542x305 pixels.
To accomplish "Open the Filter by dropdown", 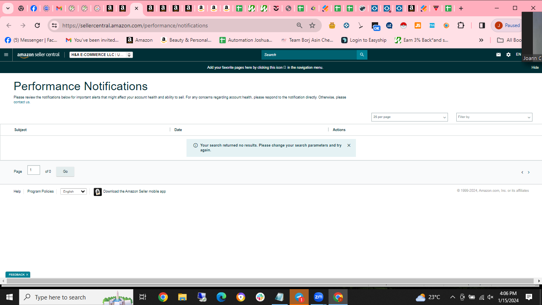I will tap(494, 117).
